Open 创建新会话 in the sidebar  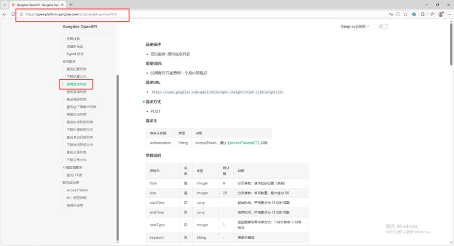coord(75,46)
